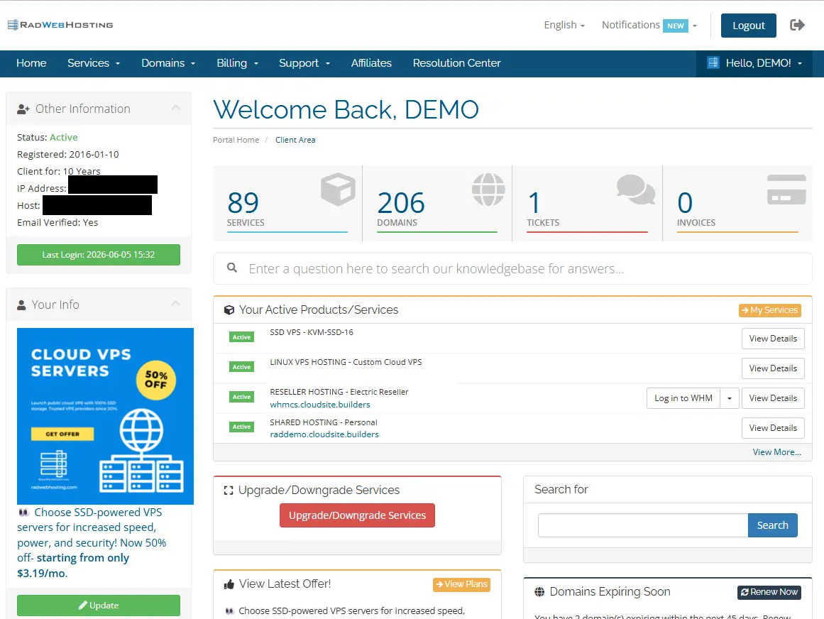Click the Client Area breadcrumb
Viewport: 824px width, 619px height.
pyautogui.click(x=295, y=141)
